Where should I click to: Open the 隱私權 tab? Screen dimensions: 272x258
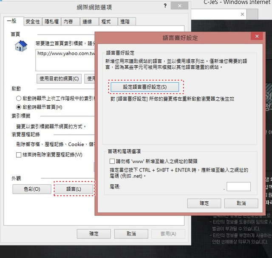pos(51,22)
